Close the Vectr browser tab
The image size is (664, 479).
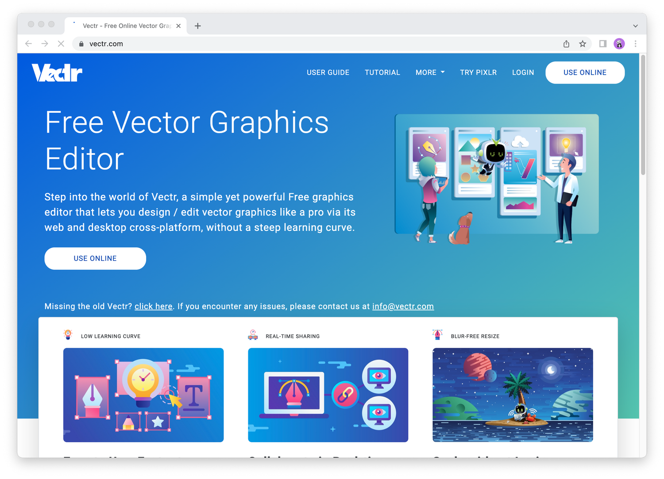[x=178, y=26]
